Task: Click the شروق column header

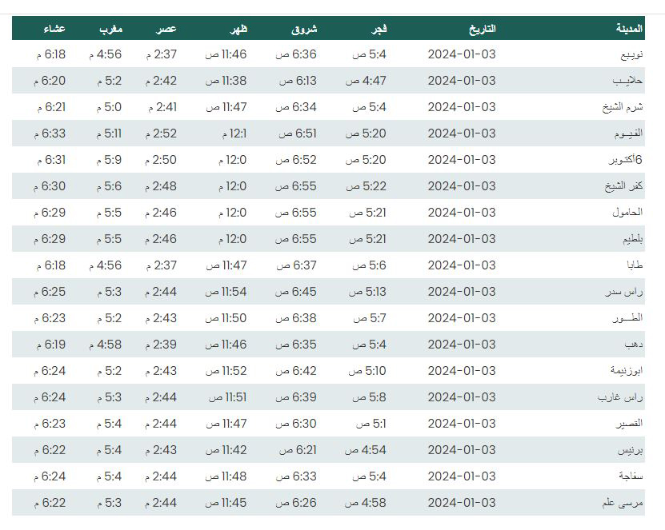Action: point(304,29)
